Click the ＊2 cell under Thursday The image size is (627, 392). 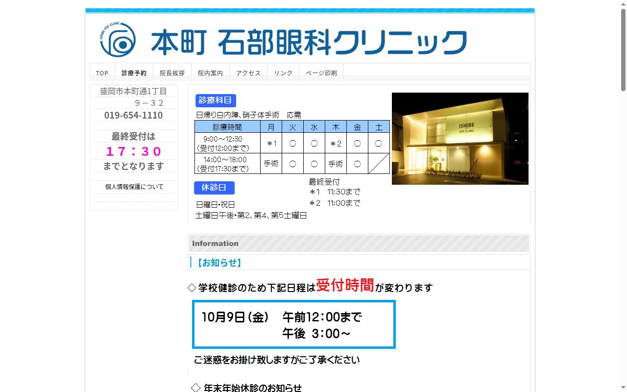(x=336, y=143)
